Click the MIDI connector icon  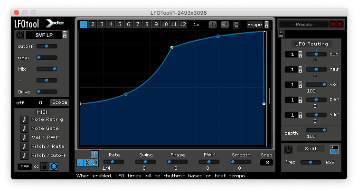[54, 166]
